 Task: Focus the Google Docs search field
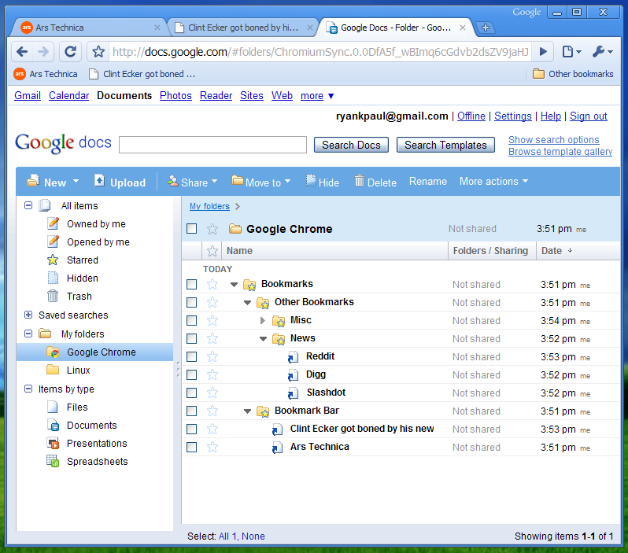[212, 145]
